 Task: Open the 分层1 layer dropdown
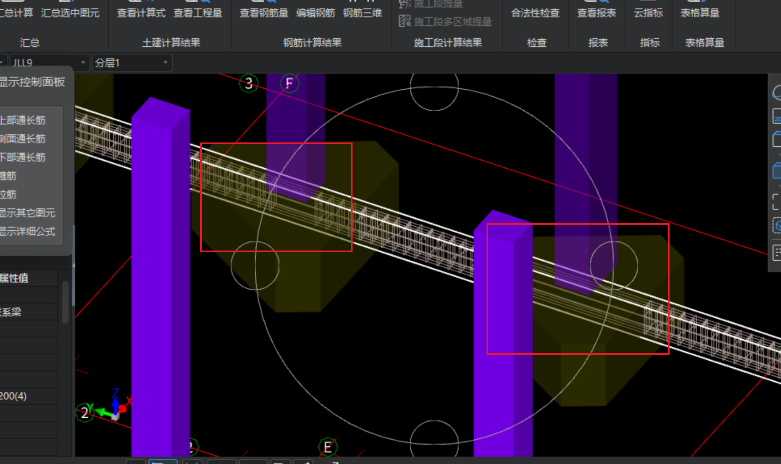(x=132, y=63)
